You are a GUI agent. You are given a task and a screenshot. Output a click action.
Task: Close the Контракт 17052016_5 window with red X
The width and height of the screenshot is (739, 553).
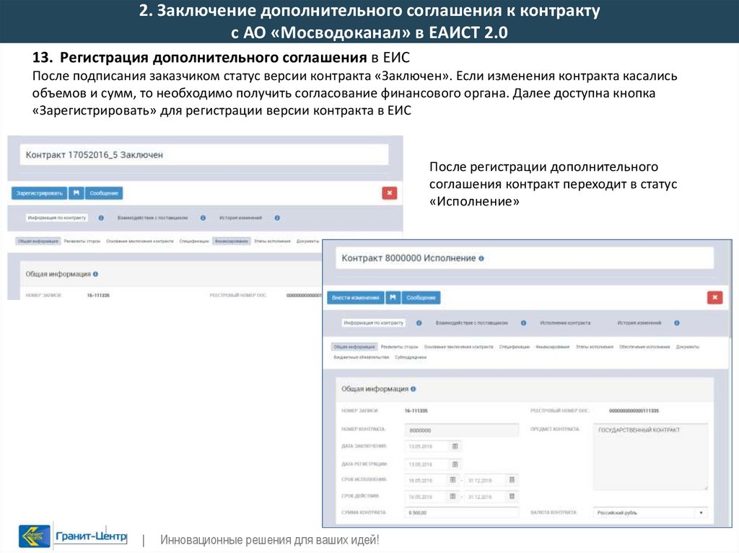tap(389, 193)
